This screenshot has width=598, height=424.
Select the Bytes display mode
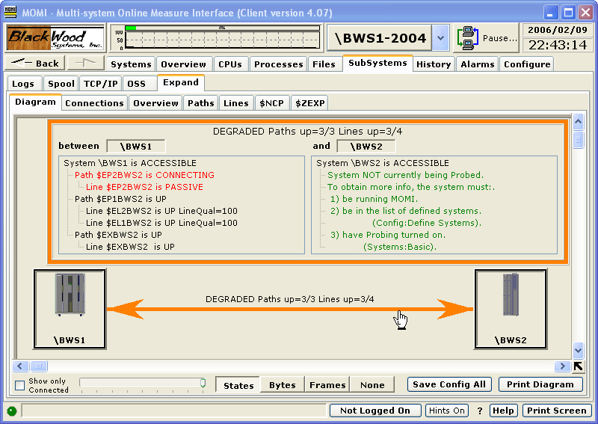coord(283,385)
